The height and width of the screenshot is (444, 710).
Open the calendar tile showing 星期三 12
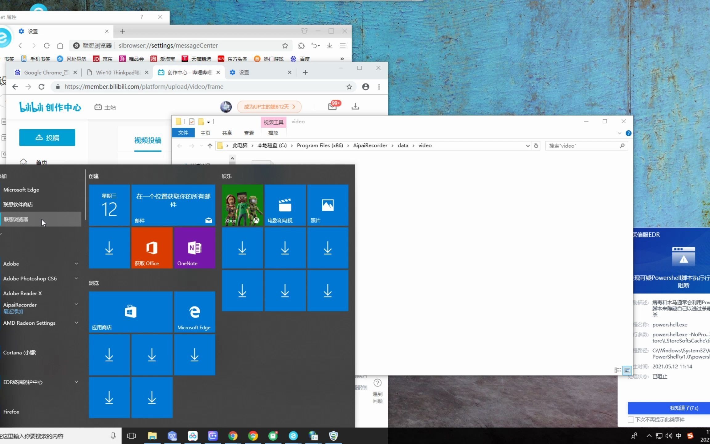tap(109, 205)
